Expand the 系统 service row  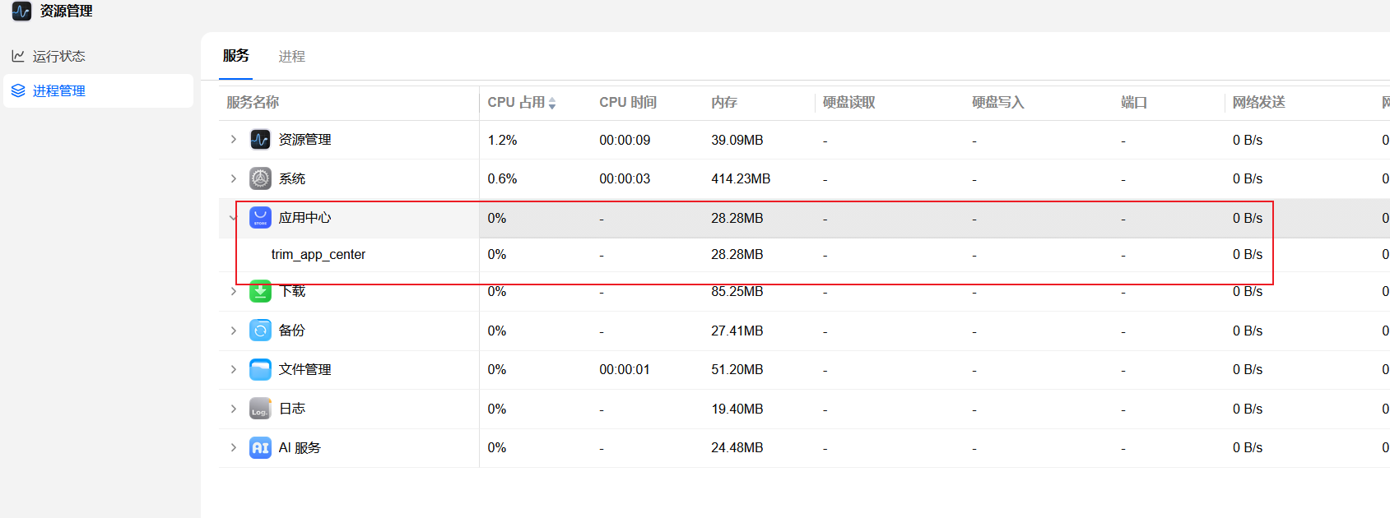(x=234, y=178)
